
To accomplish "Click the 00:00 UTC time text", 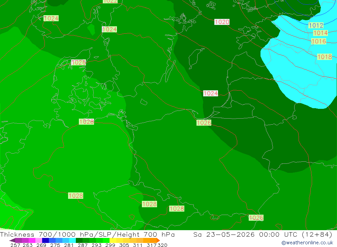I will coord(278,234).
